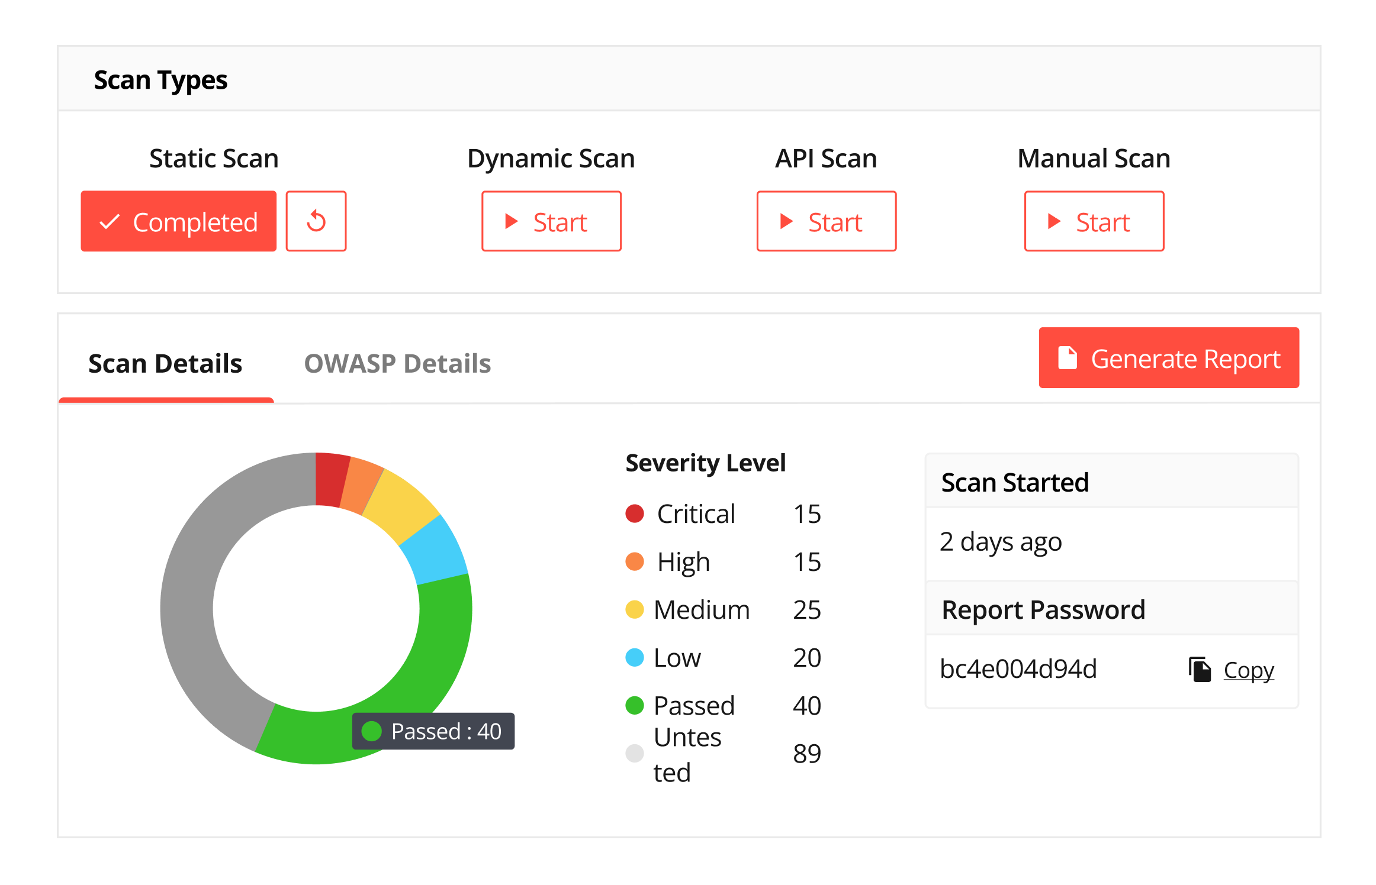Click the refresh icon to rescan Static Scan
Image resolution: width=1376 pixels, height=885 pixels.
click(x=316, y=221)
